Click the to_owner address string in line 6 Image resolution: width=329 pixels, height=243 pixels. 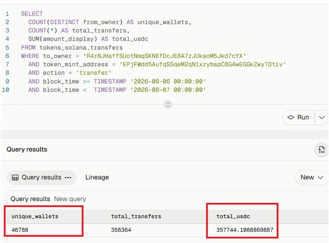(x=164, y=56)
